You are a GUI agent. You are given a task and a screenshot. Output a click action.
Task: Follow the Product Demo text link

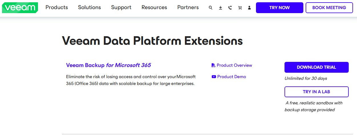pos(231,77)
